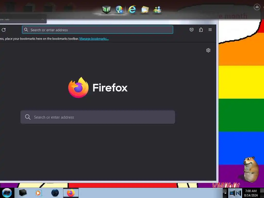Close the New Tab tab
The height and width of the screenshot is (198, 264).
pyautogui.click(x=43, y=19)
